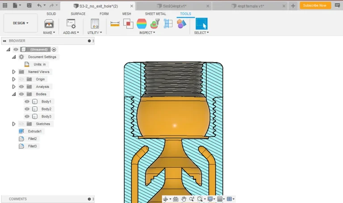
Task: Click the Make 3D print icon
Action: (49, 24)
